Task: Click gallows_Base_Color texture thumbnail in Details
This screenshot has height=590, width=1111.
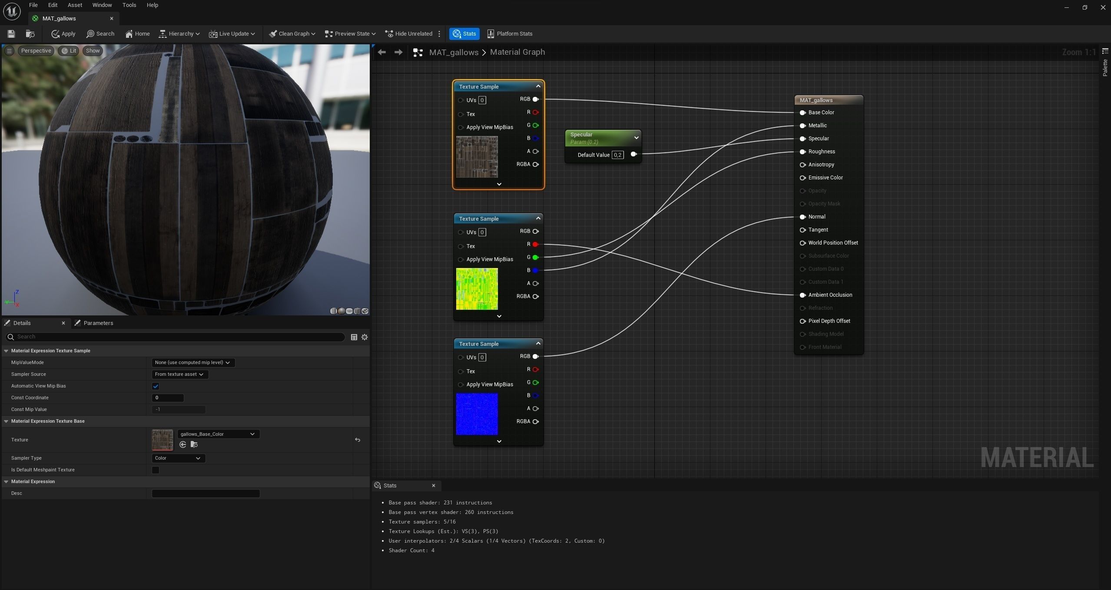Action: [162, 440]
